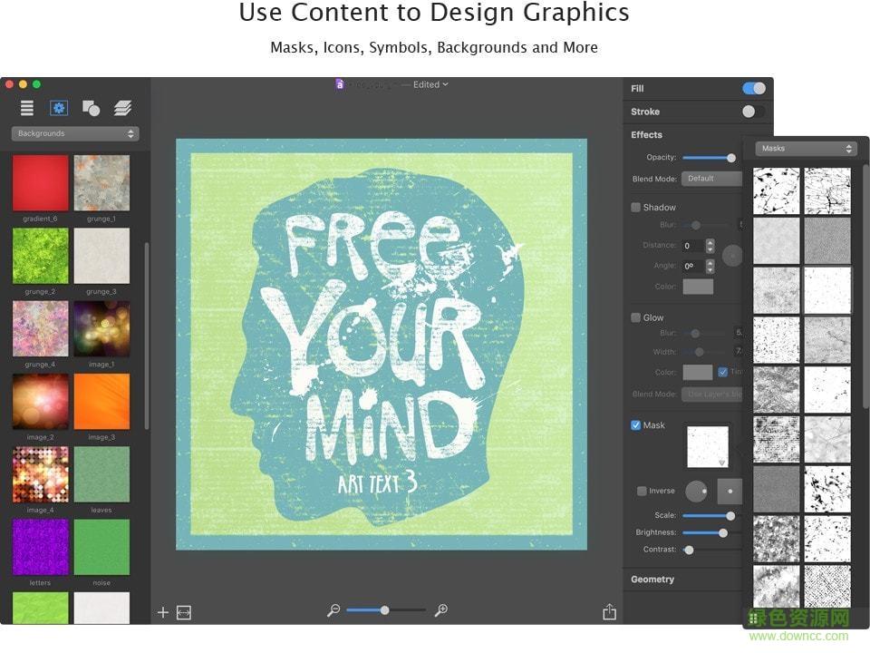Enable the Shadow checkbox
This screenshot has width=870, height=653.
point(636,207)
